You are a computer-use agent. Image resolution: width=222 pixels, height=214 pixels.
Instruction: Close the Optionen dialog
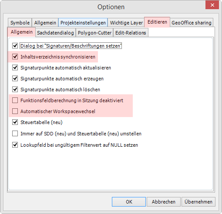coord(212,5)
